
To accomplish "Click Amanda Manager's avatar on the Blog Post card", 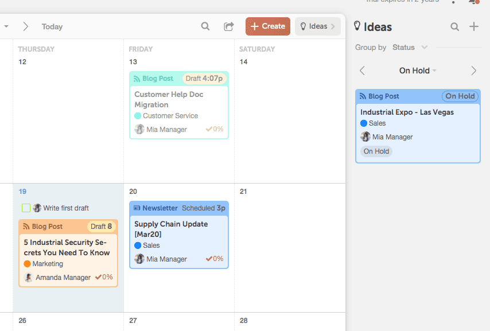I will (x=28, y=277).
